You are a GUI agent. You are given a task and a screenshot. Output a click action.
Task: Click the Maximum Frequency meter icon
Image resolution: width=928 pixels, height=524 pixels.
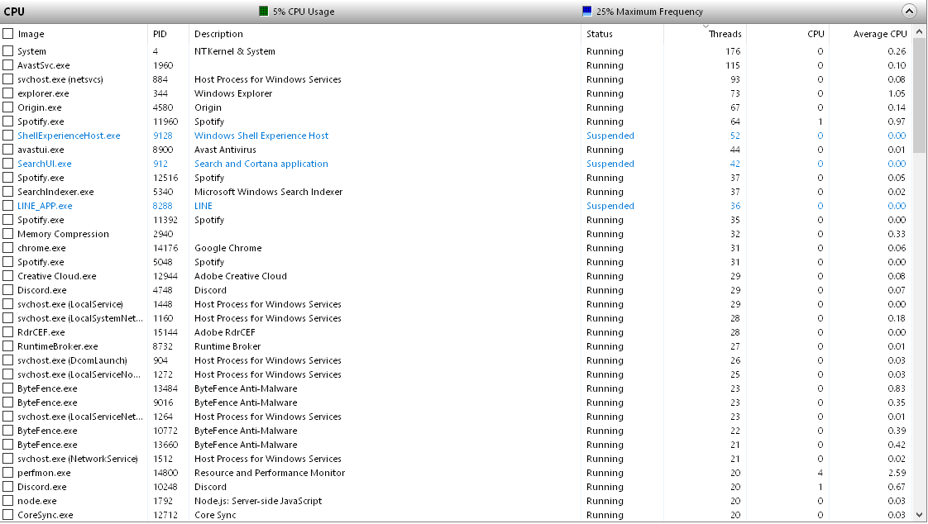tap(586, 11)
